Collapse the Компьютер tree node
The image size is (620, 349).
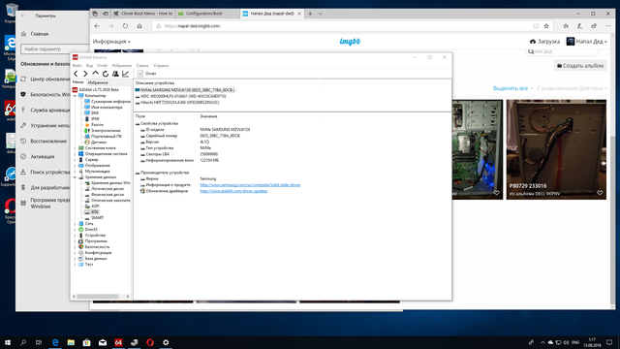point(75,96)
